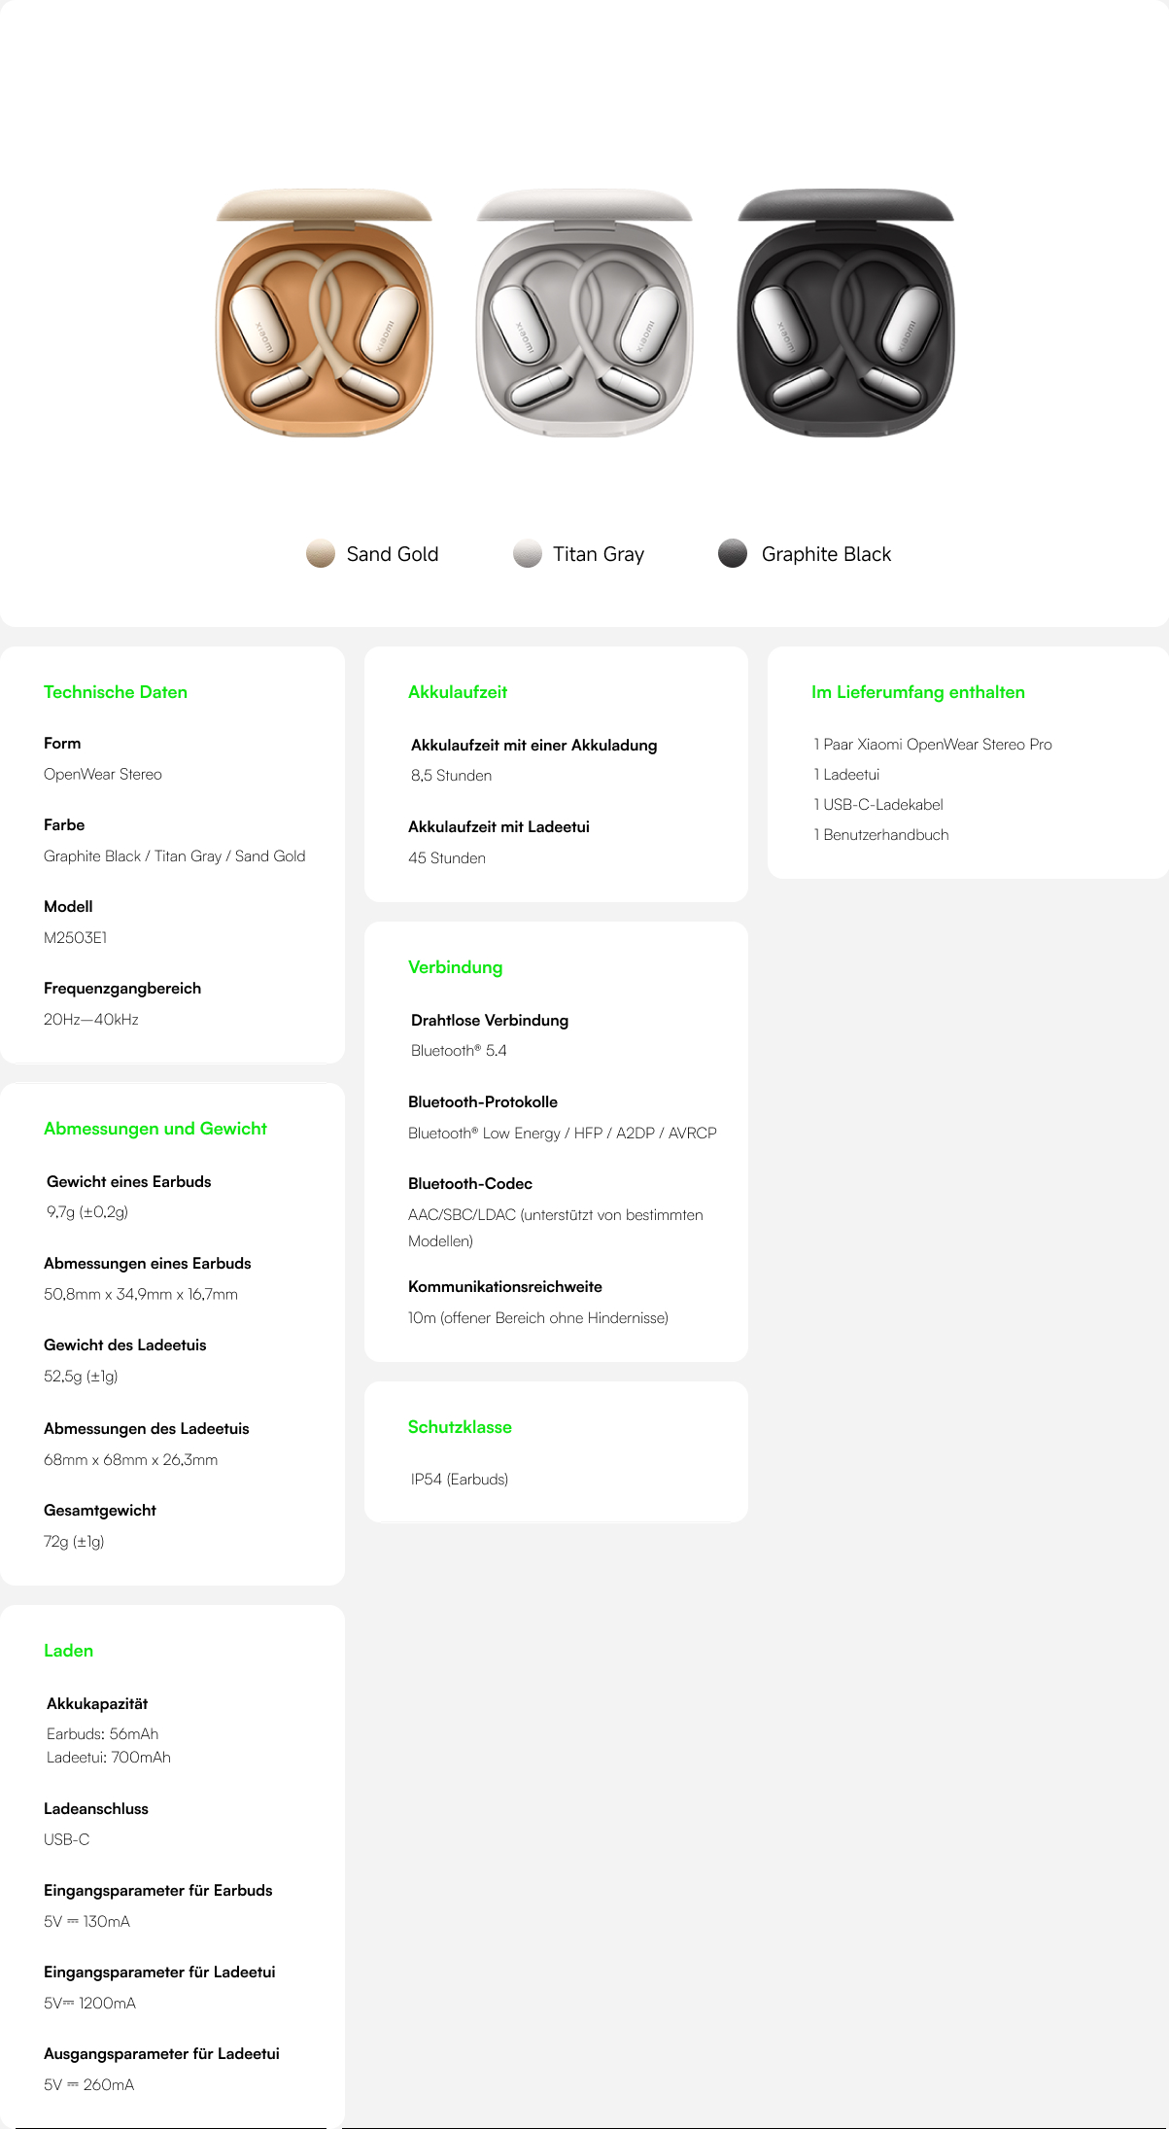The height and width of the screenshot is (2129, 1169).
Task: Click the Bluetooth® 5.4 value
Action: point(459,1051)
